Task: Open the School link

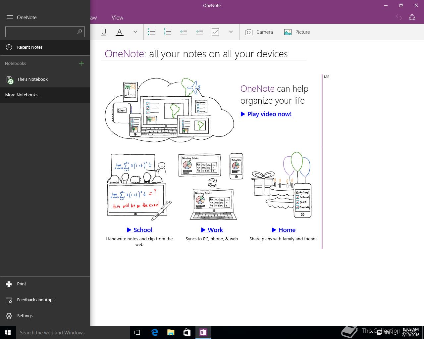Action: (x=139, y=230)
